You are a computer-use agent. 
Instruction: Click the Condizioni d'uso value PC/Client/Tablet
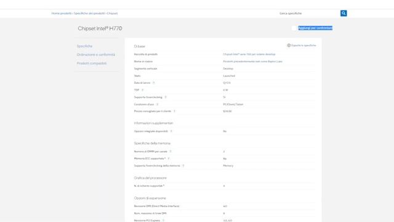point(233,104)
